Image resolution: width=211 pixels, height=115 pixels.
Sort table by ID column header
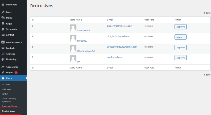[33, 20]
